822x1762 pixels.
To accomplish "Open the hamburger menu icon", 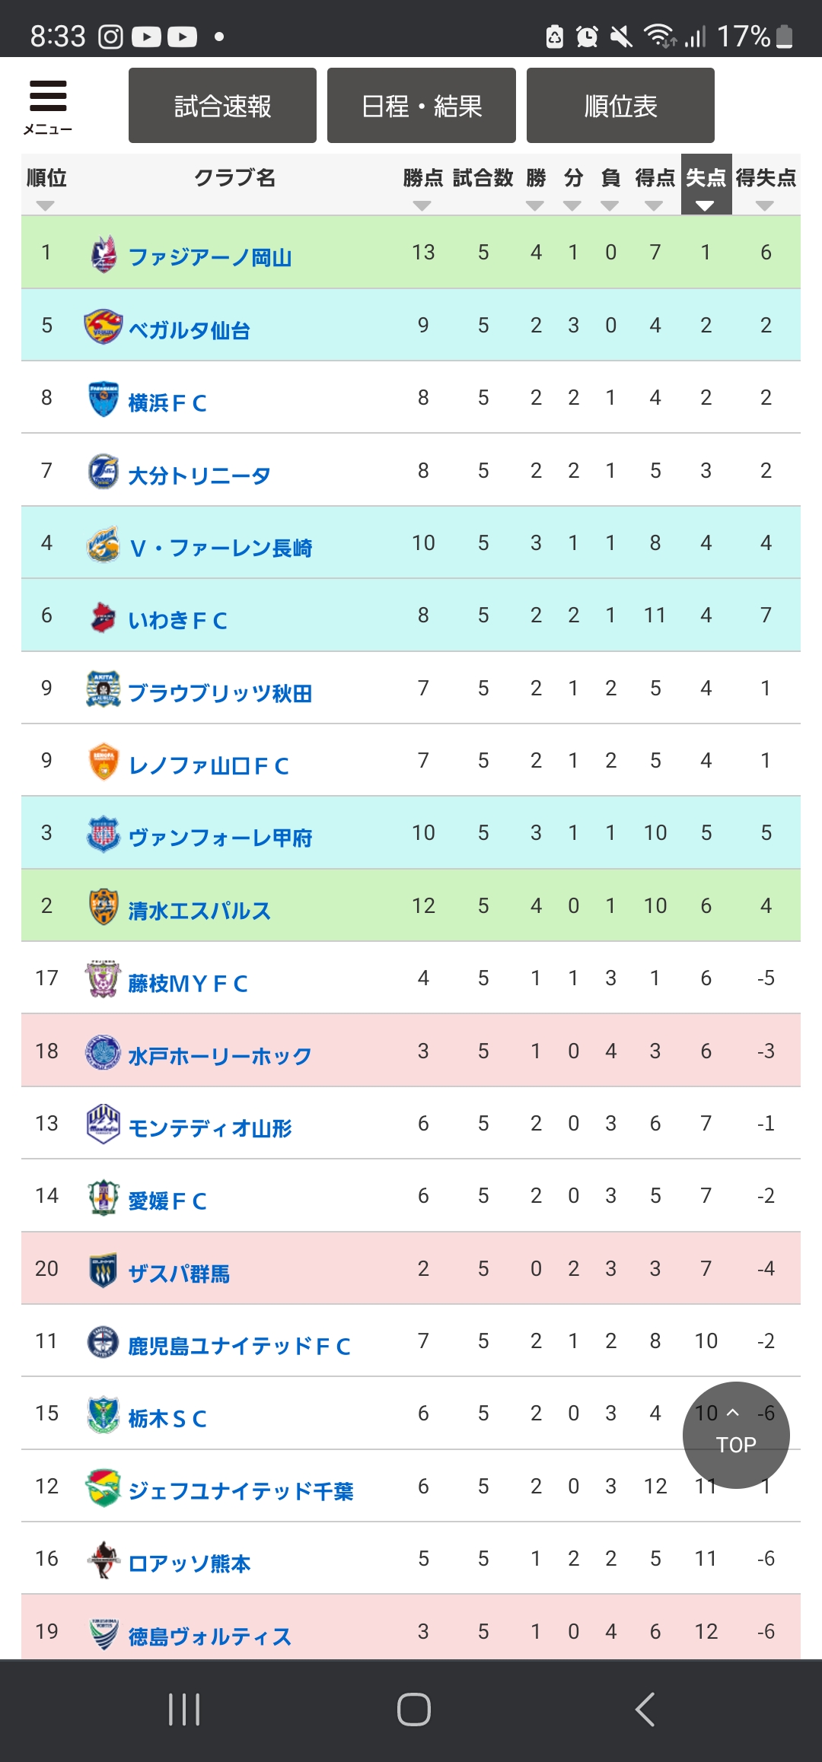I will point(48,105).
